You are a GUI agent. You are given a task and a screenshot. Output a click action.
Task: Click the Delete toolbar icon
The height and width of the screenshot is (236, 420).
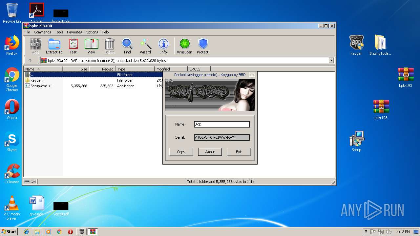(x=109, y=46)
